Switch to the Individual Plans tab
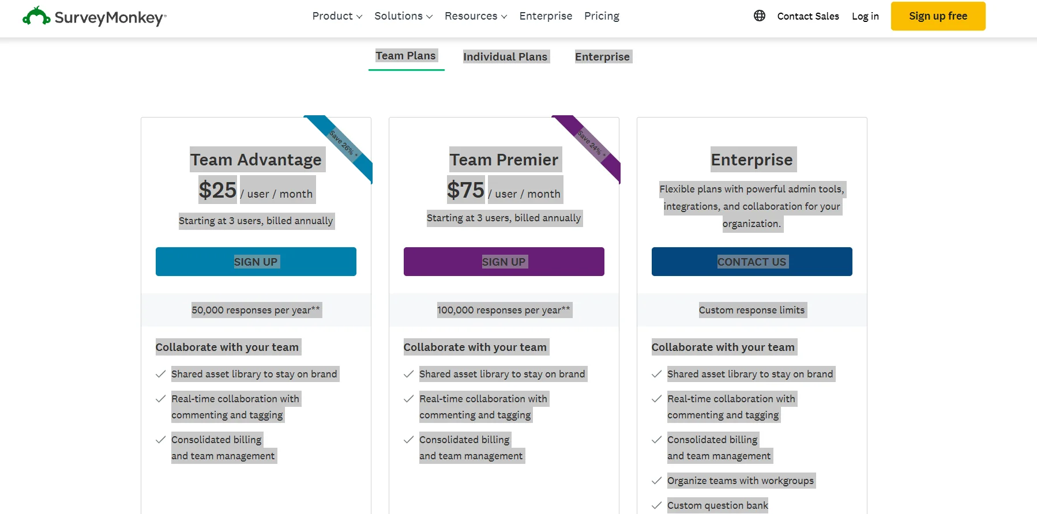 (505, 56)
